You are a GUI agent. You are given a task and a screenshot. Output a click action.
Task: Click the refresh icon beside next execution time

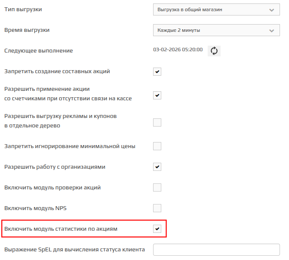point(214,51)
